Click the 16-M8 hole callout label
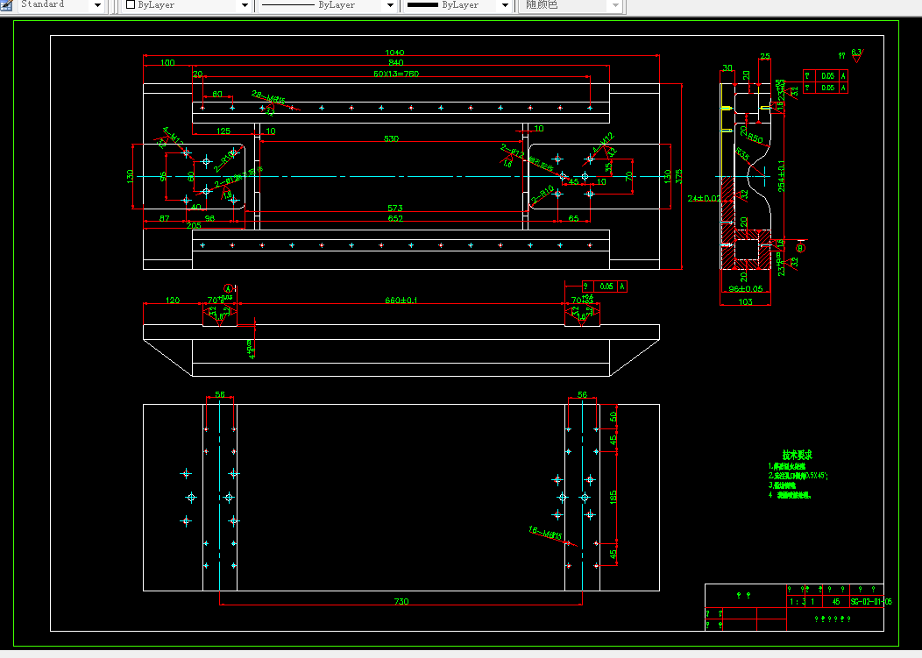This screenshot has width=922, height=658. 545,534
